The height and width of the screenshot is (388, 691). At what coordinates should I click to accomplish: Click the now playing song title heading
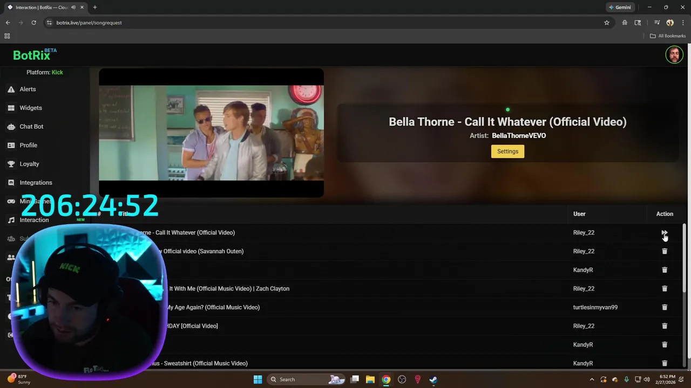click(507, 122)
